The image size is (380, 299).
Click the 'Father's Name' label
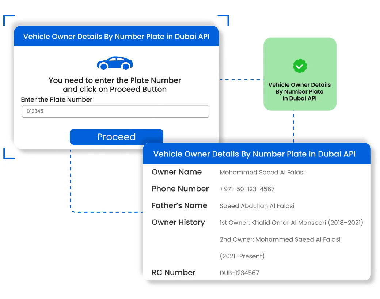(x=179, y=205)
